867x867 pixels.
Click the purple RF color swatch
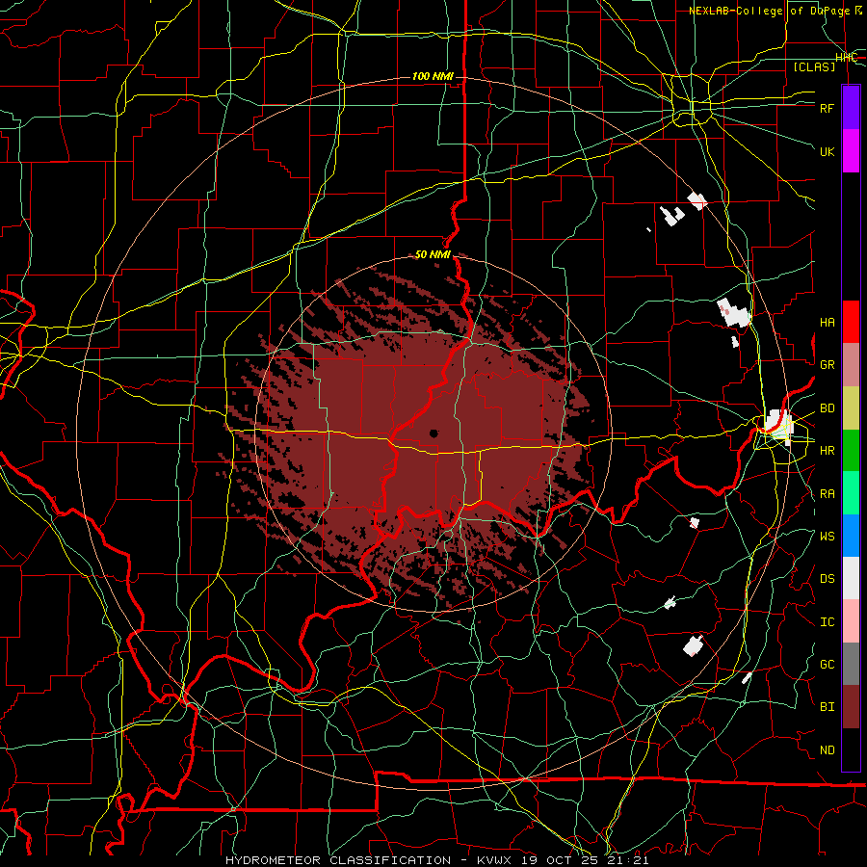click(851, 108)
